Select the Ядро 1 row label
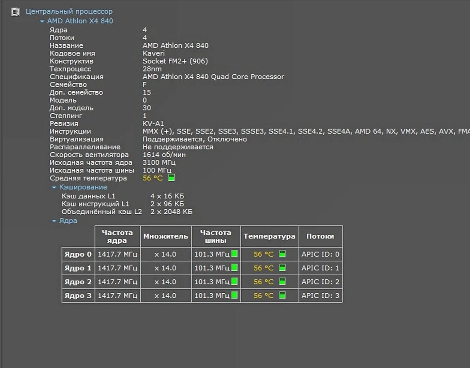This screenshot has width=470, height=368. tap(78, 268)
